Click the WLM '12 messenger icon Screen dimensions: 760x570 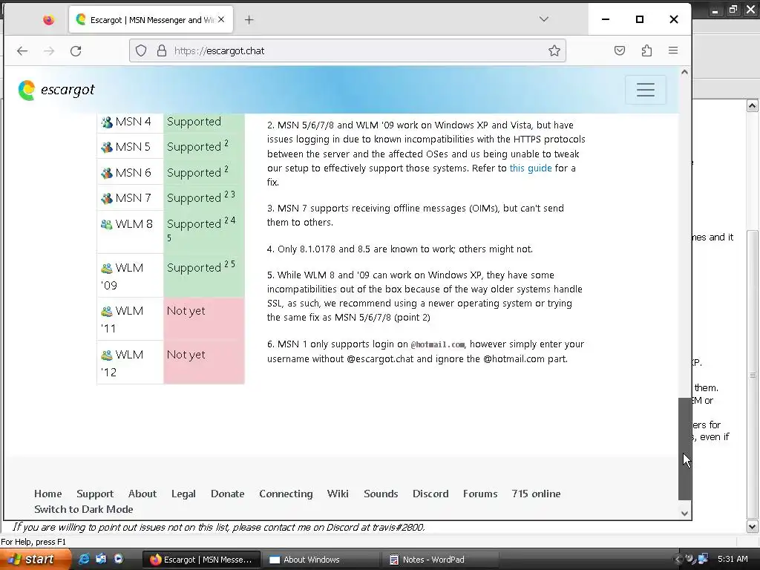(107, 355)
